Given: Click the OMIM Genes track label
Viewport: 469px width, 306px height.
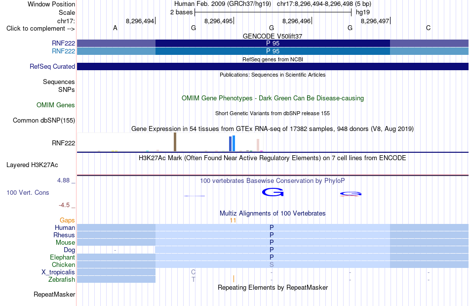Looking at the screenshot, I should (56, 105).
